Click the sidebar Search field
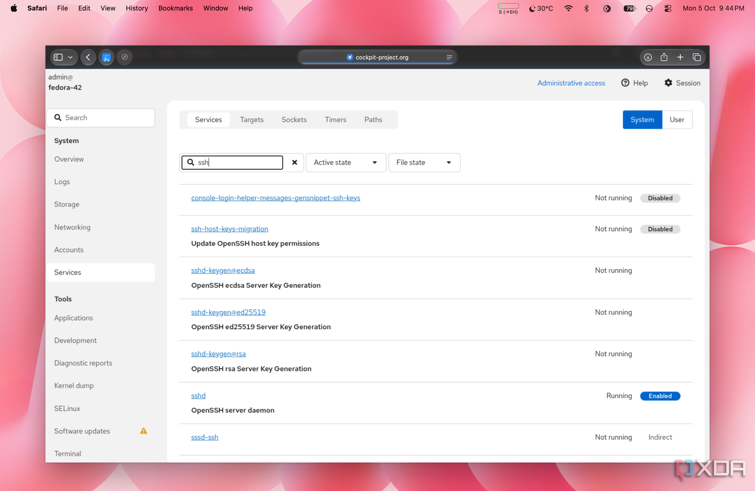This screenshot has height=491, width=755. (x=101, y=118)
